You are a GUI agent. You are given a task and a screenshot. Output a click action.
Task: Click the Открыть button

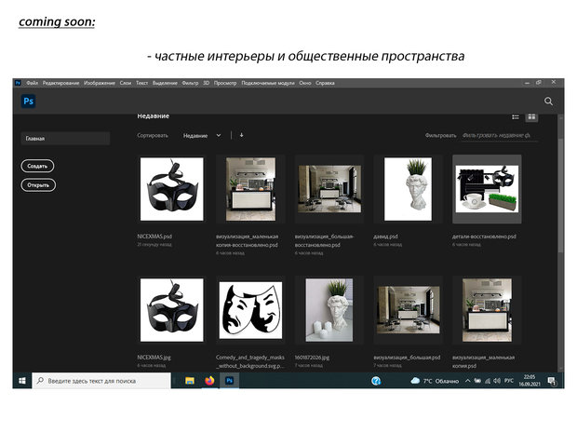[38, 184]
